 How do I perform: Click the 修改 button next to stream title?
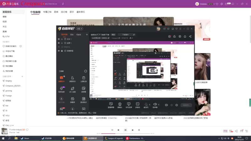[113, 35]
